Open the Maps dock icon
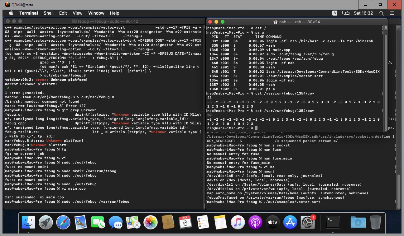The image size is (404, 236). point(133,222)
